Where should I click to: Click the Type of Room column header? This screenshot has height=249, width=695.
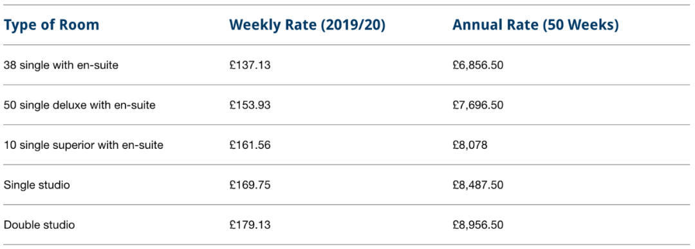point(51,26)
